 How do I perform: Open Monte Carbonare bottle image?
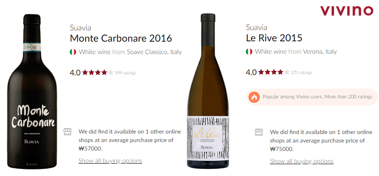pyautogui.click(x=32, y=91)
